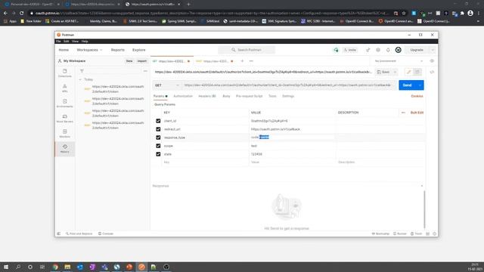The height and width of the screenshot is (272, 484).
Task: Open the Upgrade dropdown arrow
Action: [x=433, y=50]
